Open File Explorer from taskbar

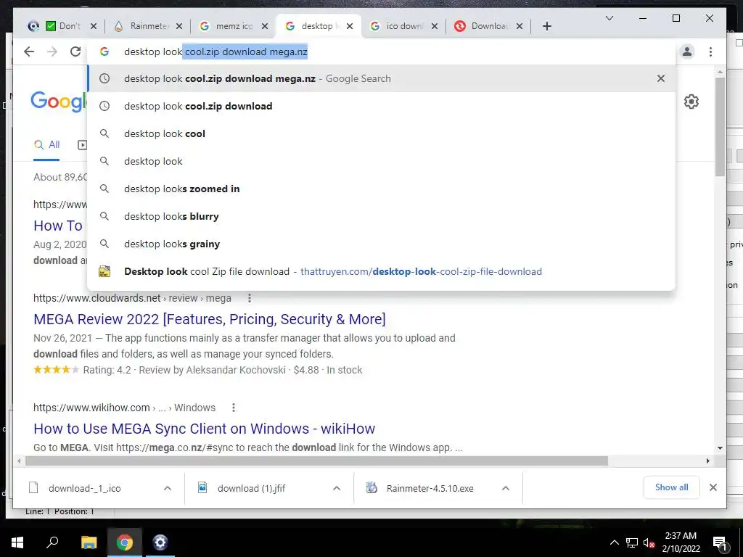(x=89, y=542)
